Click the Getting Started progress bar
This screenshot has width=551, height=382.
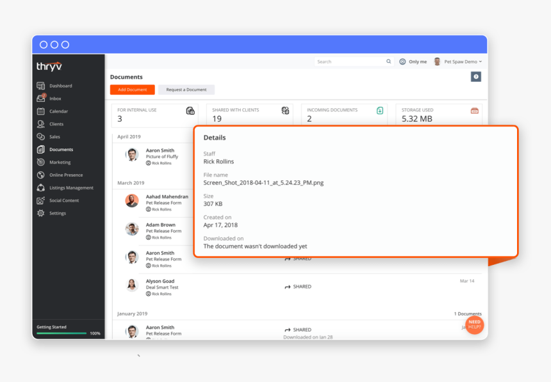point(62,333)
